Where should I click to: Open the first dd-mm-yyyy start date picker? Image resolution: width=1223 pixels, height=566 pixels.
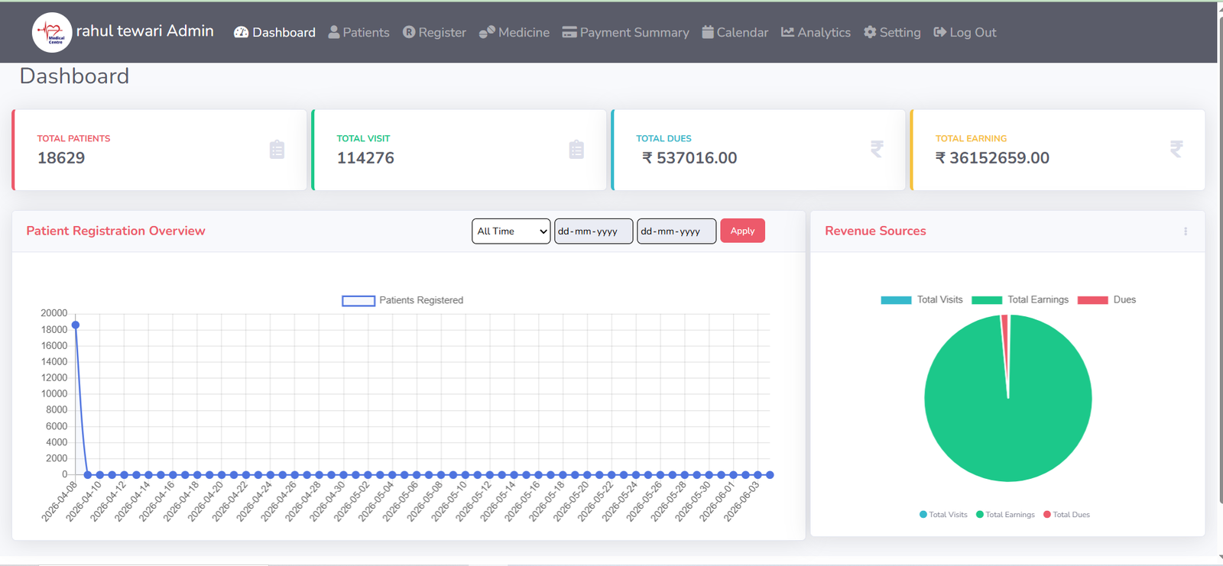point(594,231)
